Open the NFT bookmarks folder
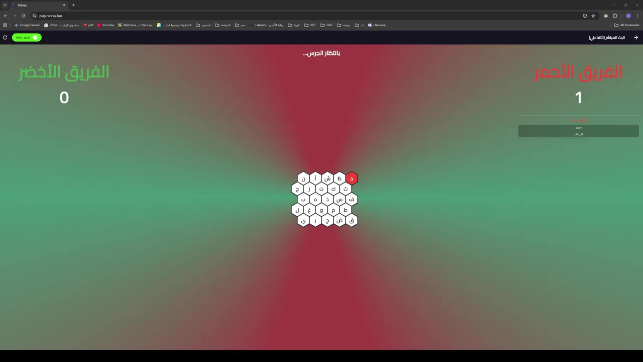 [x=310, y=25]
